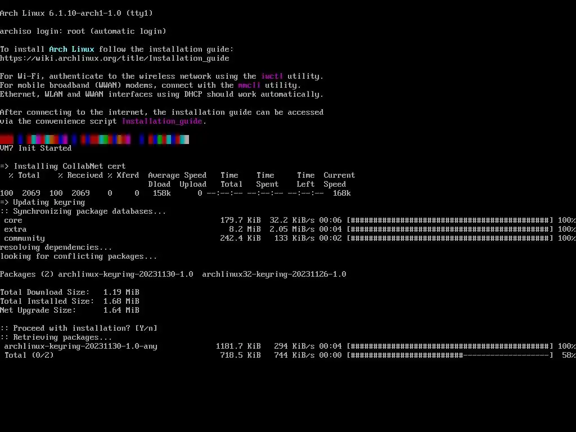Screen dimensions: 576x432
Task: Click the 'core' repository row name
Action: coord(13,220)
